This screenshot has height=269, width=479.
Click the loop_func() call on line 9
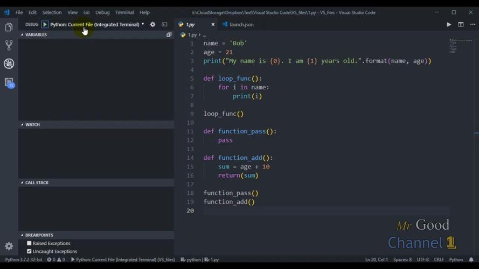224,114
